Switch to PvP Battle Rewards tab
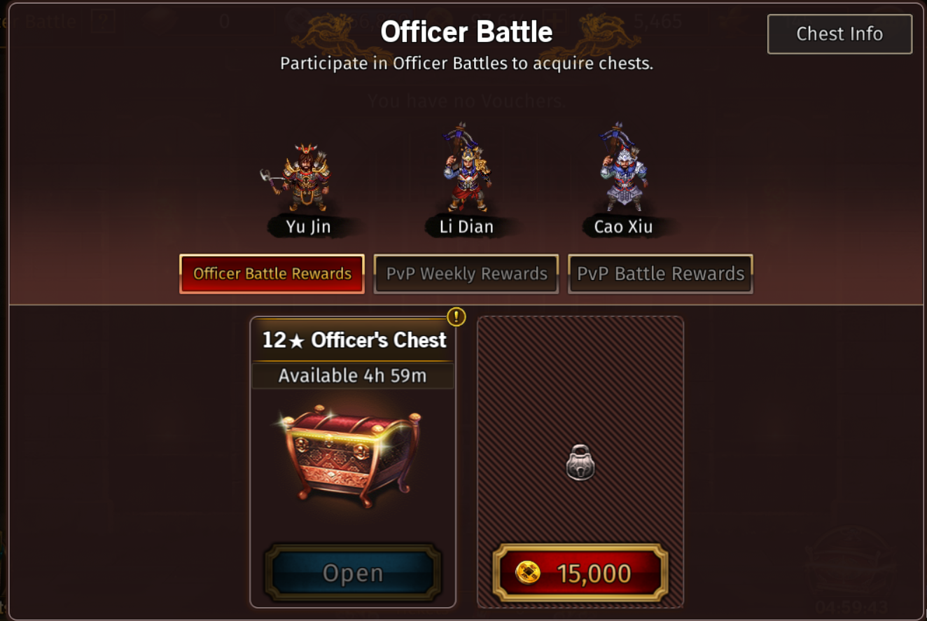Viewport: 927px width, 621px height. (x=660, y=274)
